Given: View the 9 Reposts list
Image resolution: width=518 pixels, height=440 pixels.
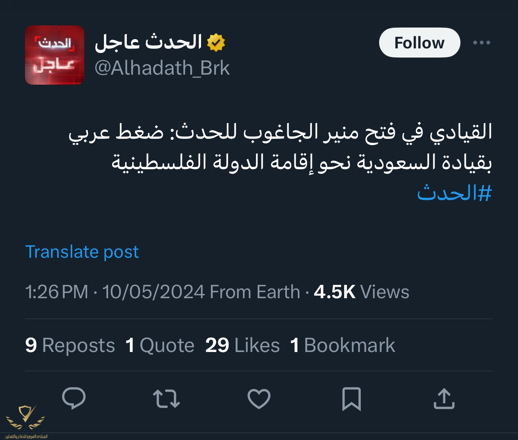Looking at the screenshot, I should (x=70, y=345).
